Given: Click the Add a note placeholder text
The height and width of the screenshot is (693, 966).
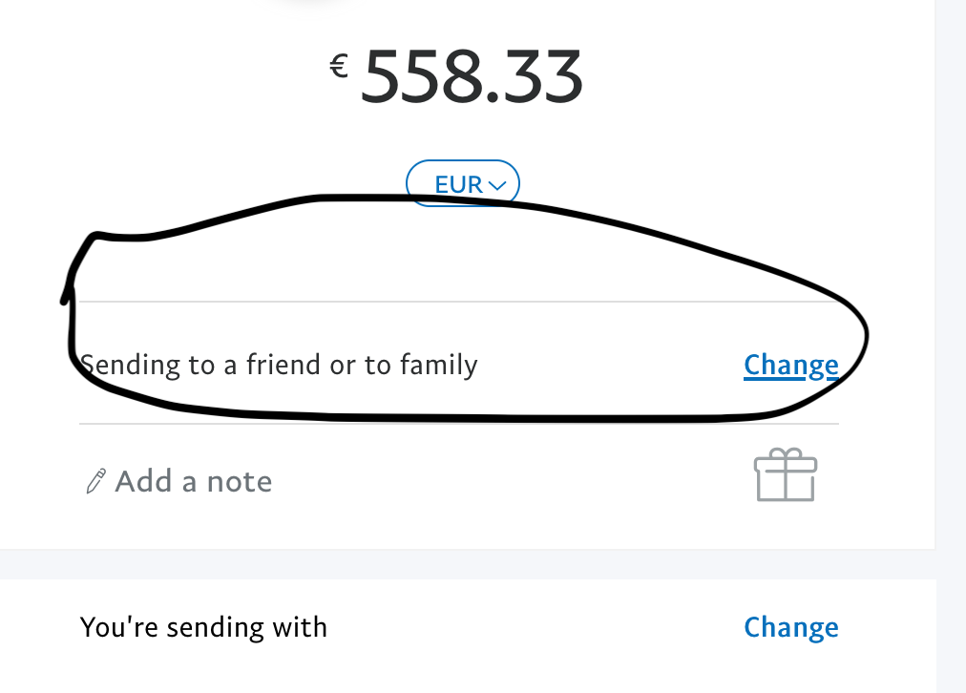Looking at the screenshot, I should pos(194,481).
